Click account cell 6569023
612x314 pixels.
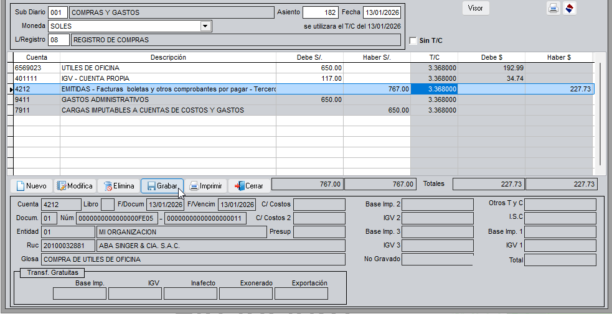coord(37,68)
